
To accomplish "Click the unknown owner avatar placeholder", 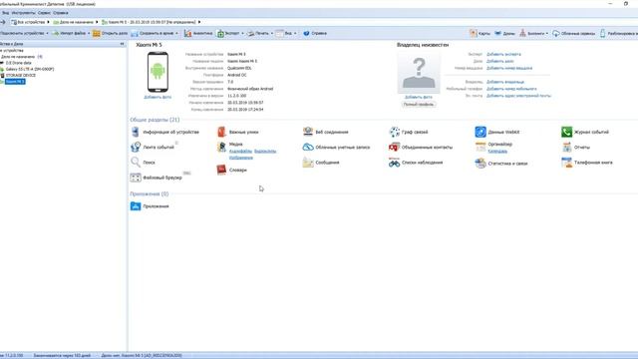I will [419, 73].
